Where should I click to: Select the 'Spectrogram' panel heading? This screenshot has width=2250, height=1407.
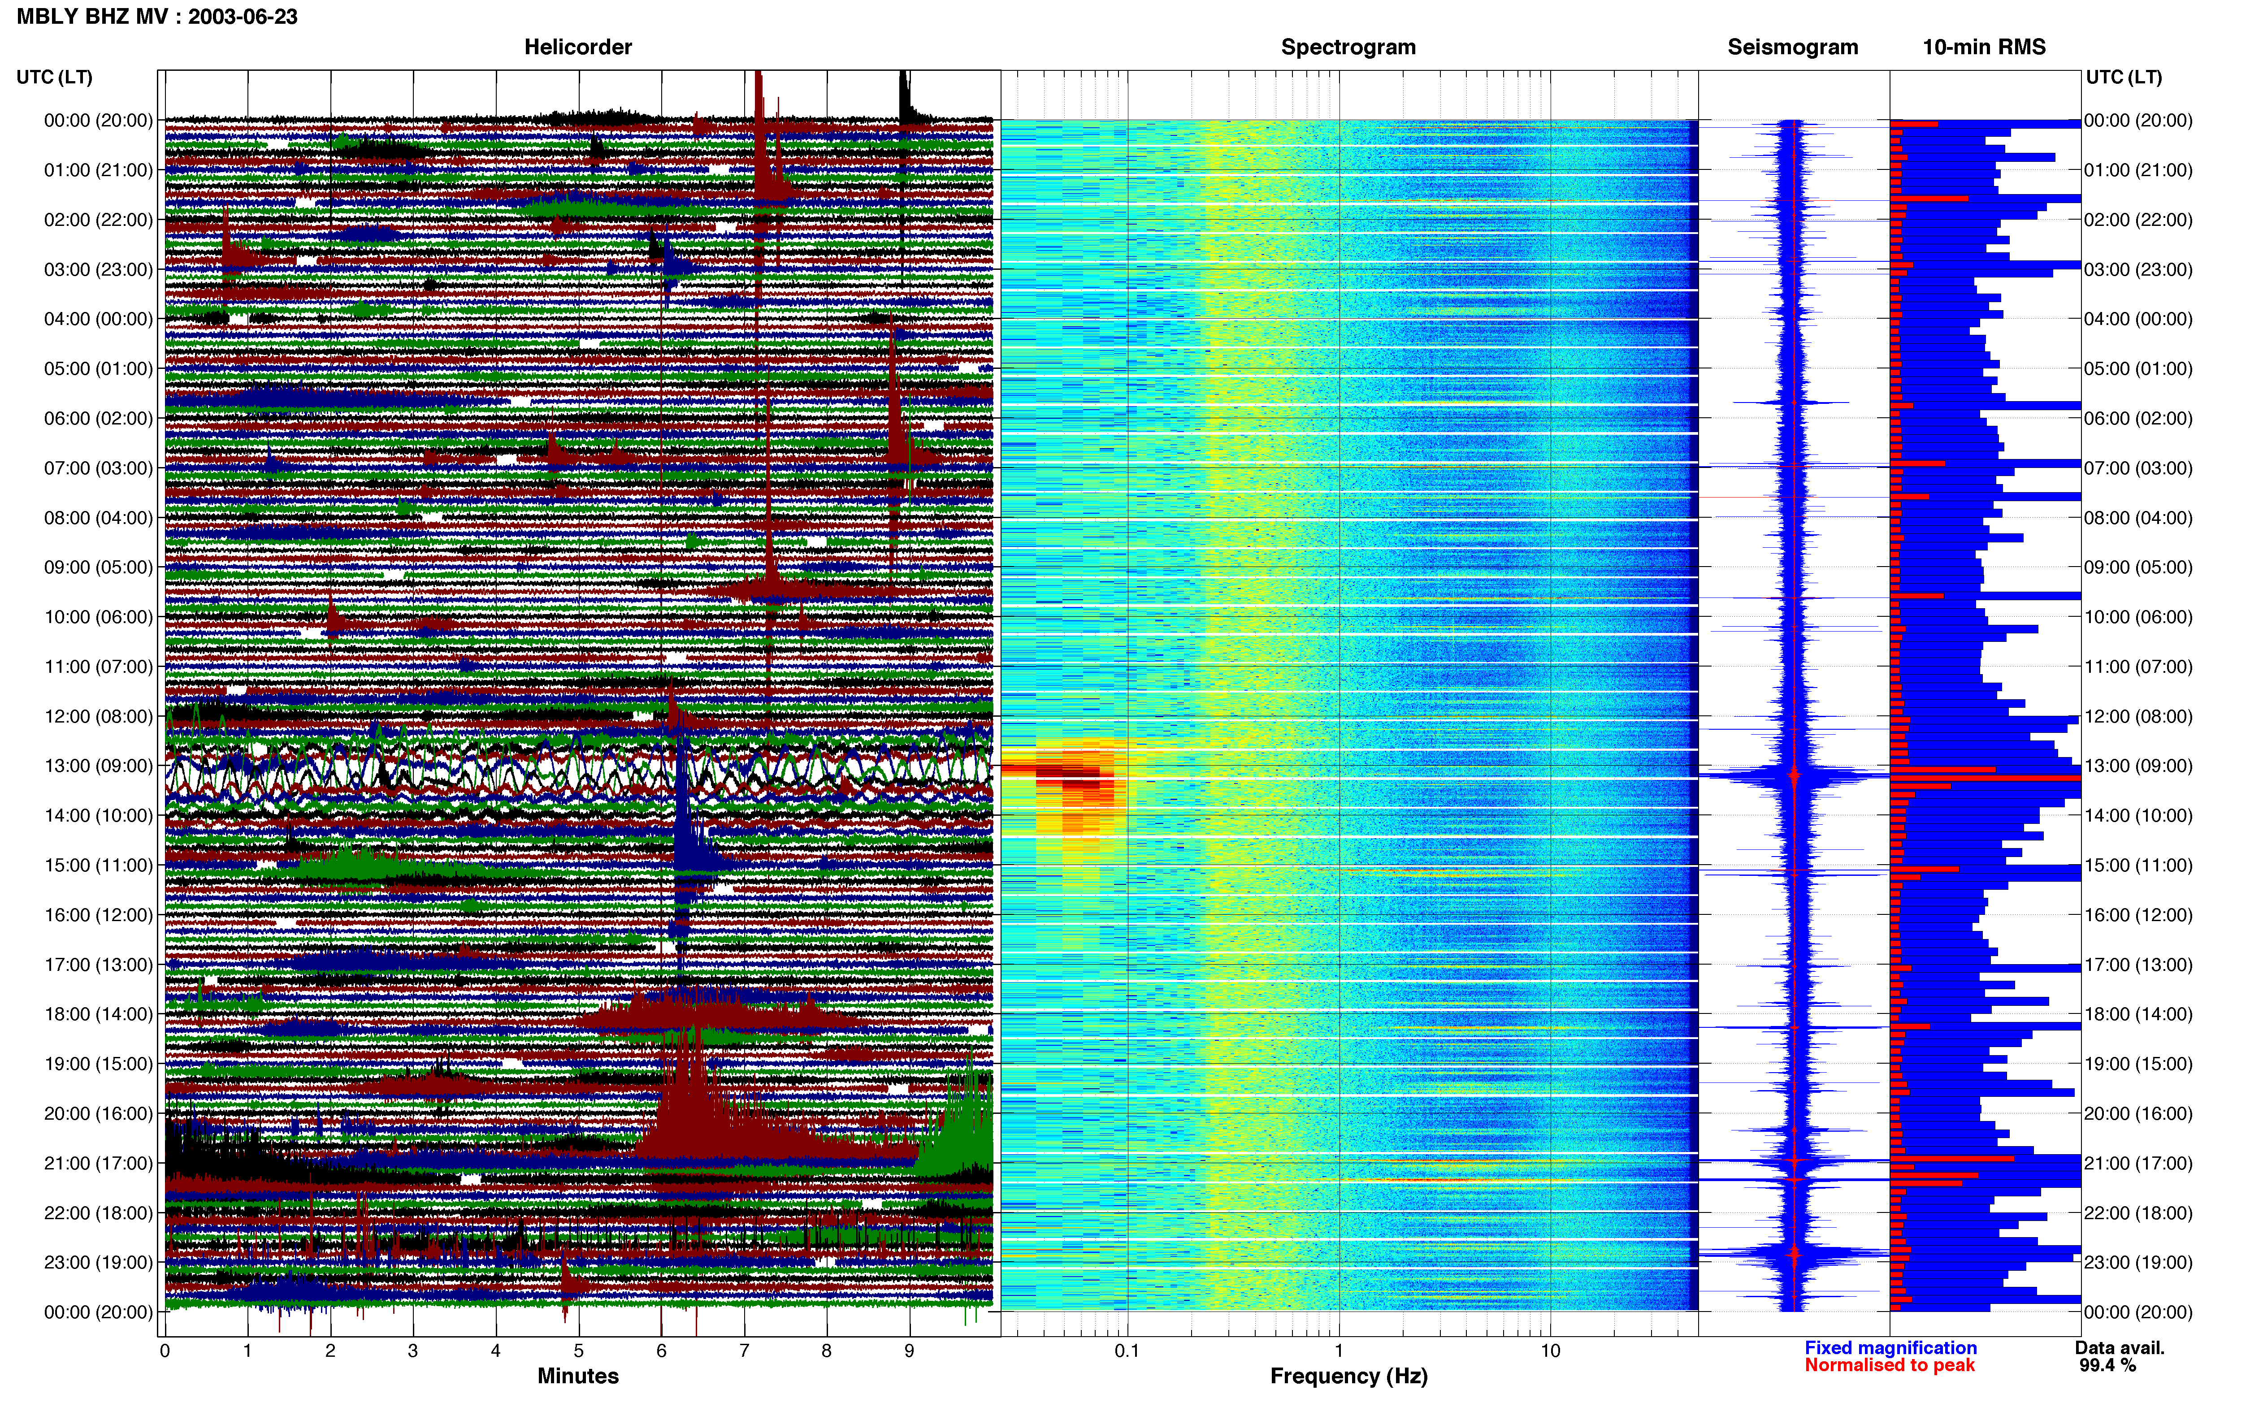tap(1348, 48)
